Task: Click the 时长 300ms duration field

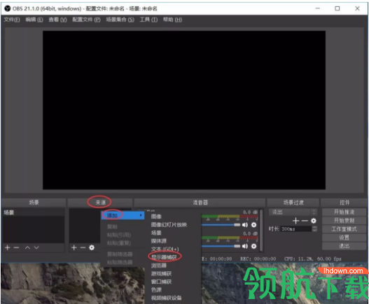Action: click(296, 229)
